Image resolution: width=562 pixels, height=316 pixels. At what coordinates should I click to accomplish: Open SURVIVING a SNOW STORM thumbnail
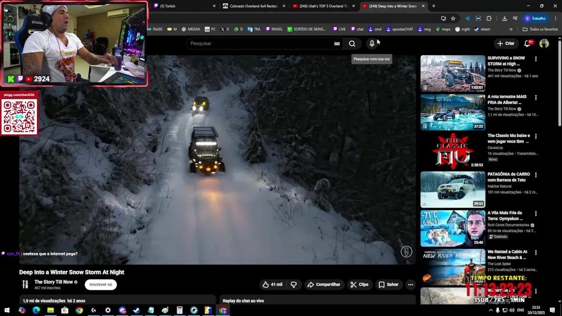[453, 73]
